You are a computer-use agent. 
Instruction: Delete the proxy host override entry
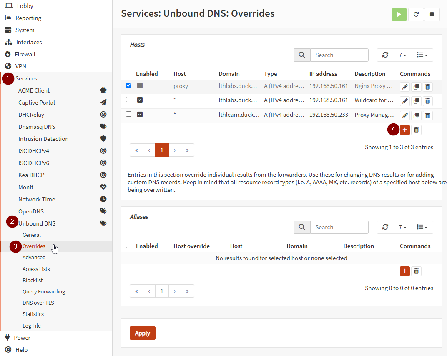[x=428, y=87]
